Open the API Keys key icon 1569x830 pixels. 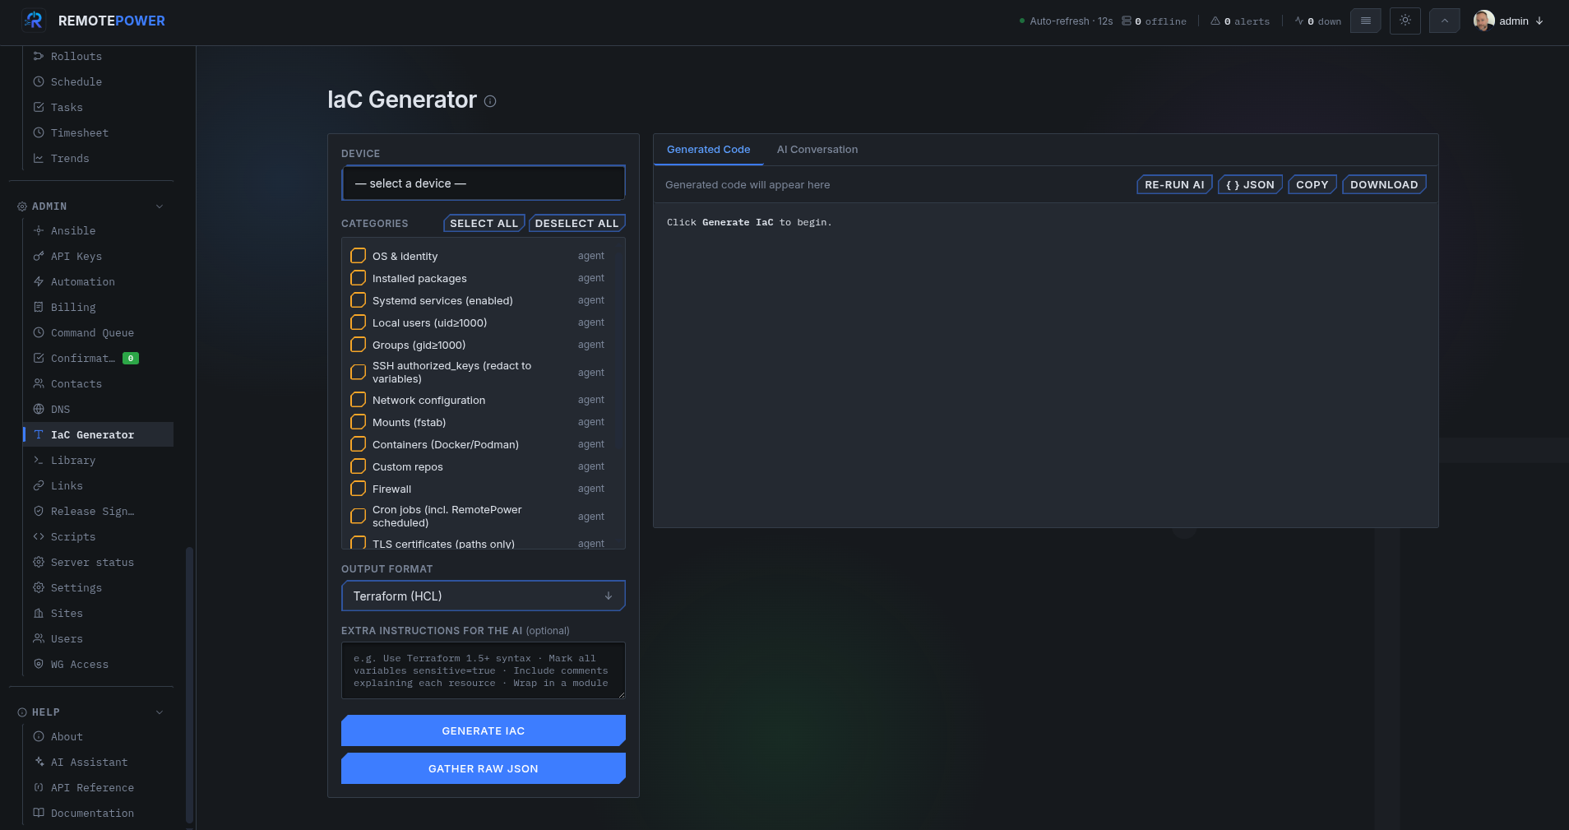[39, 256]
